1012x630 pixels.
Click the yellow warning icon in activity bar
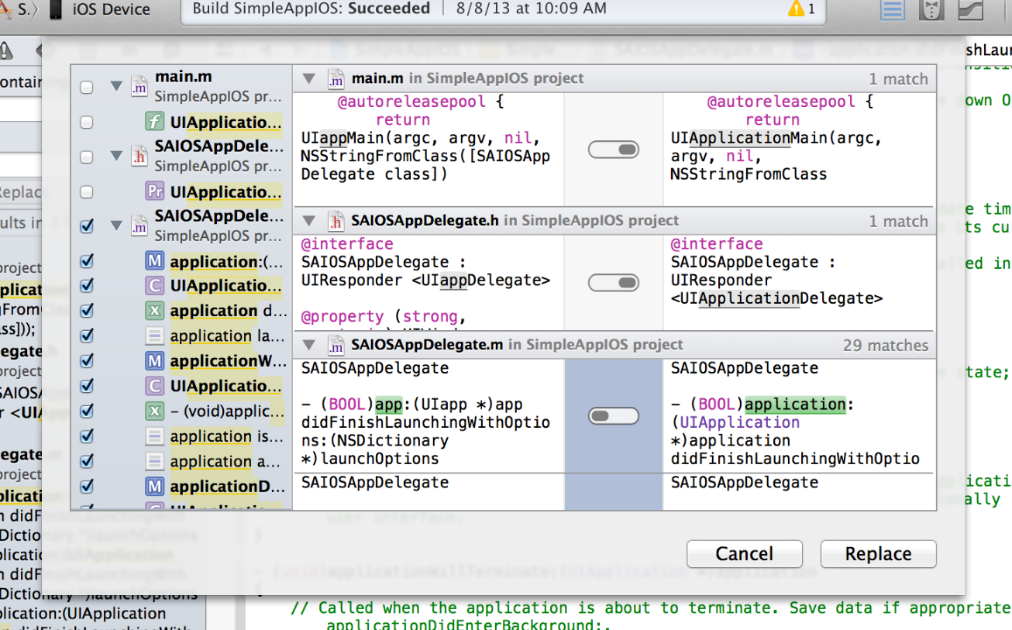[x=796, y=9]
